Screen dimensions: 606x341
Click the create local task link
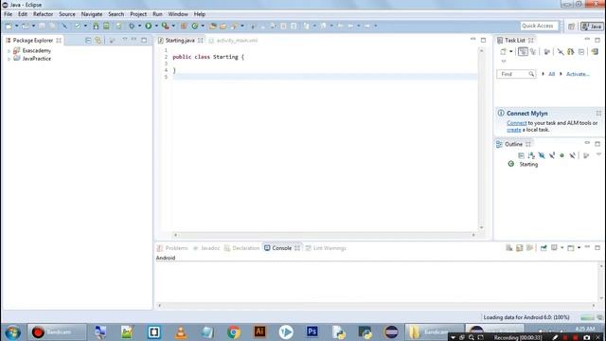pyautogui.click(x=513, y=130)
